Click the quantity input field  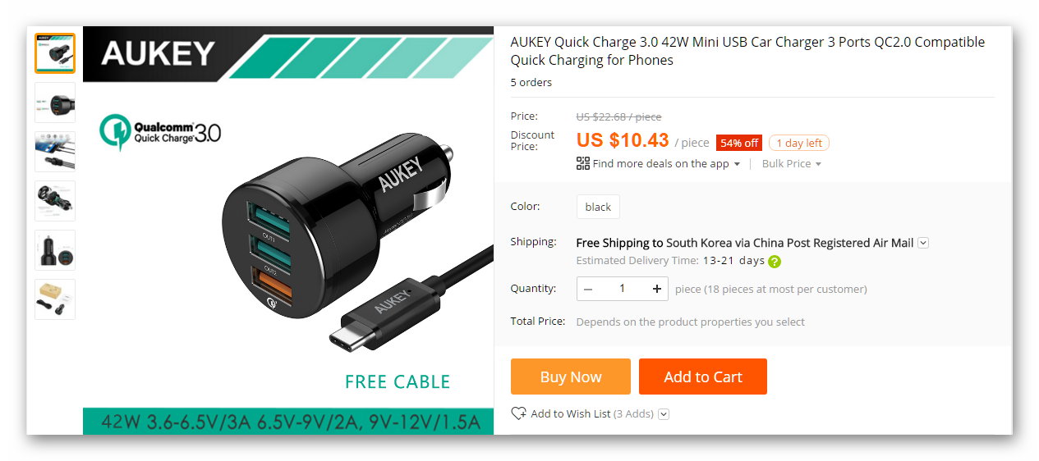tap(623, 289)
